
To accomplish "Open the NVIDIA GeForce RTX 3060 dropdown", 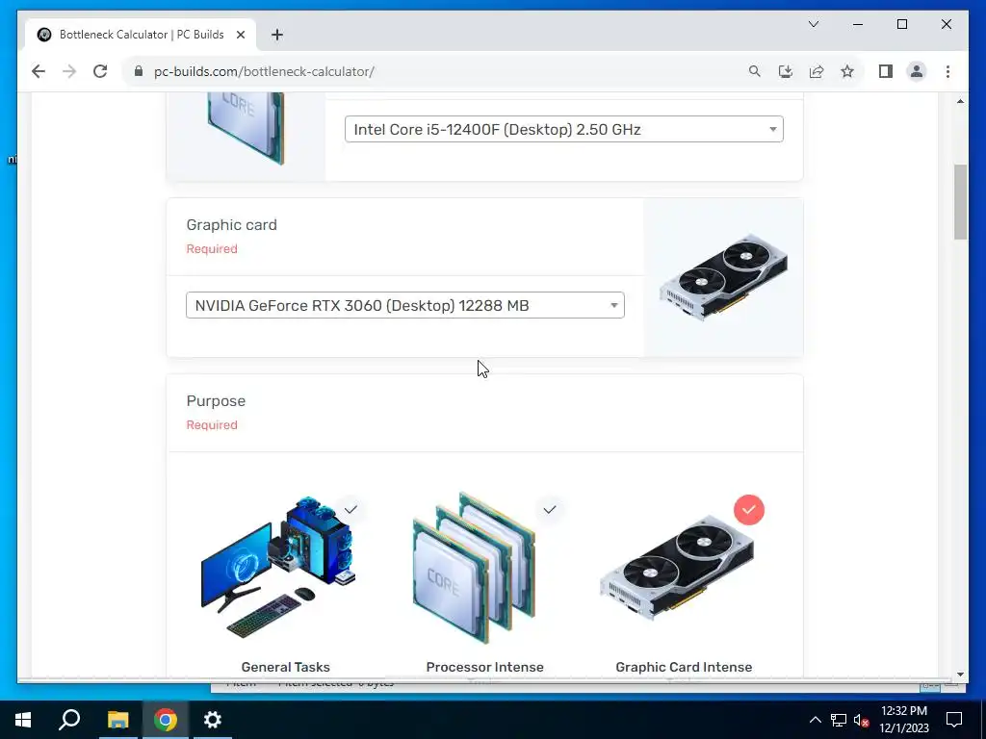I will pos(405,305).
